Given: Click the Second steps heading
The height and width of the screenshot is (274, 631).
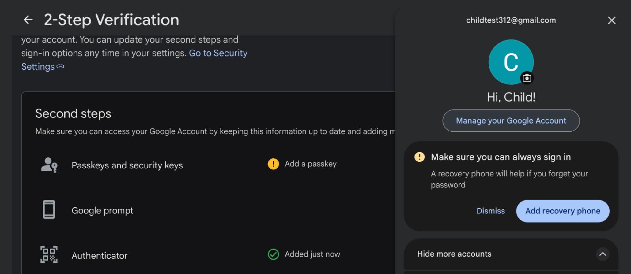Looking at the screenshot, I should (73, 113).
